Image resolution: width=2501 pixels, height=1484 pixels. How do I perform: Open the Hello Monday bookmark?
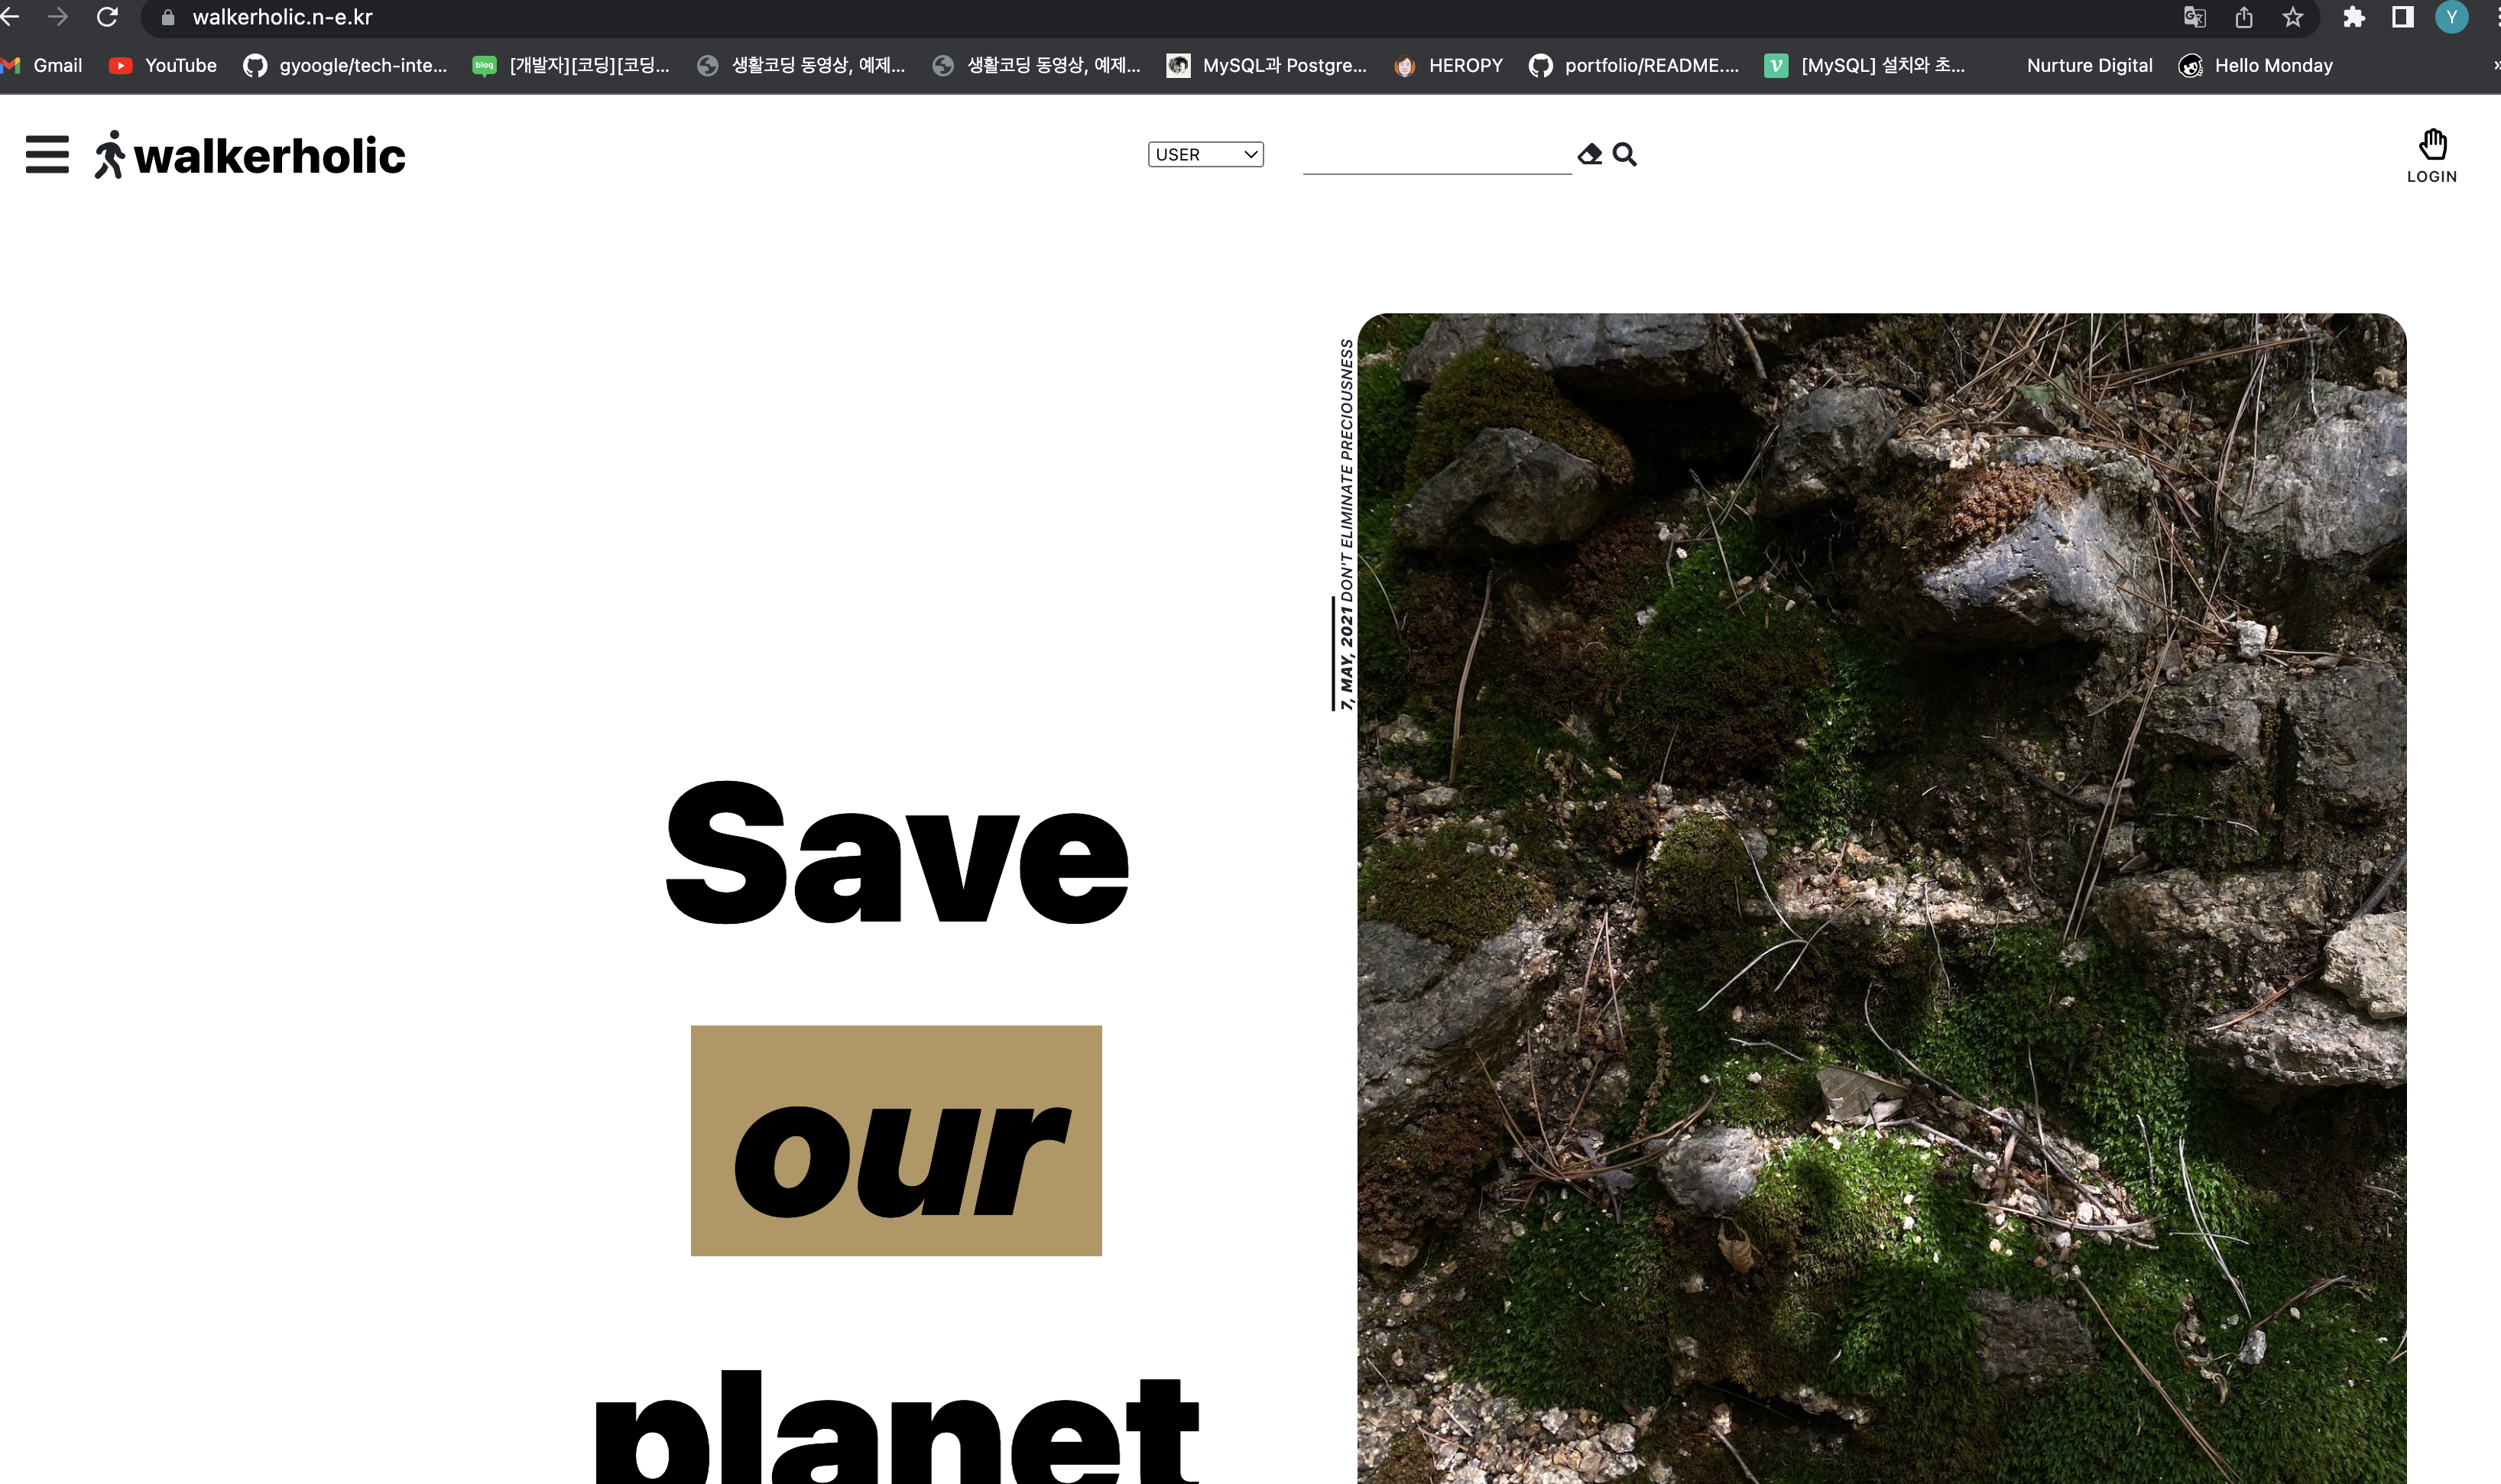(x=2256, y=65)
